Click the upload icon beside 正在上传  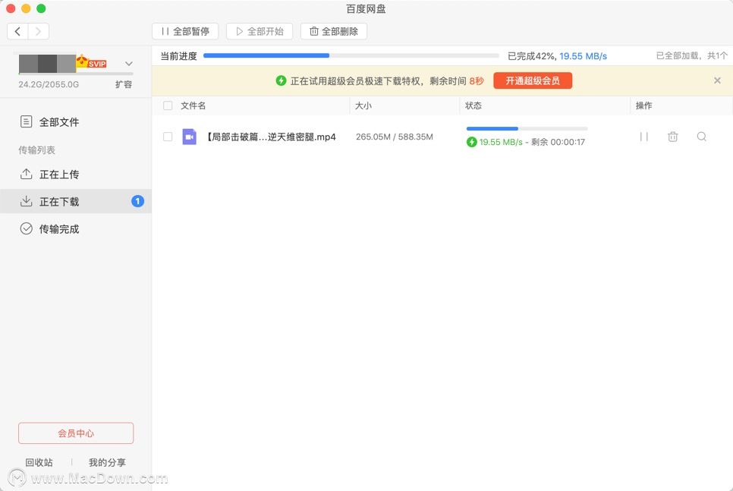click(26, 174)
